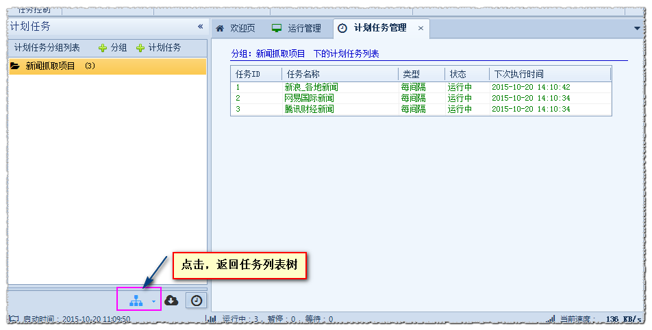Switch to the 欢迎页 tab
The height and width of the screenshot is (330, 652).
236,28
